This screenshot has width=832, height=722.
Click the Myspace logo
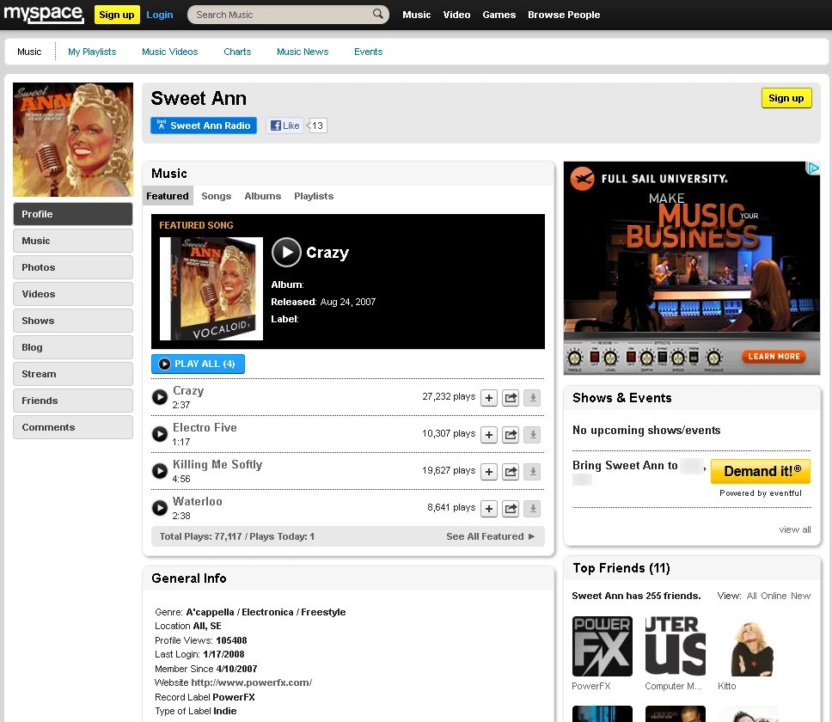(44, 14)
